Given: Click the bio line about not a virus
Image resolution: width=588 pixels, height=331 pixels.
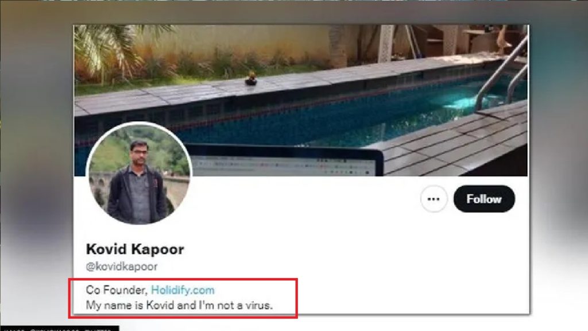Looking at the screenshot, I should pos(179,305).
